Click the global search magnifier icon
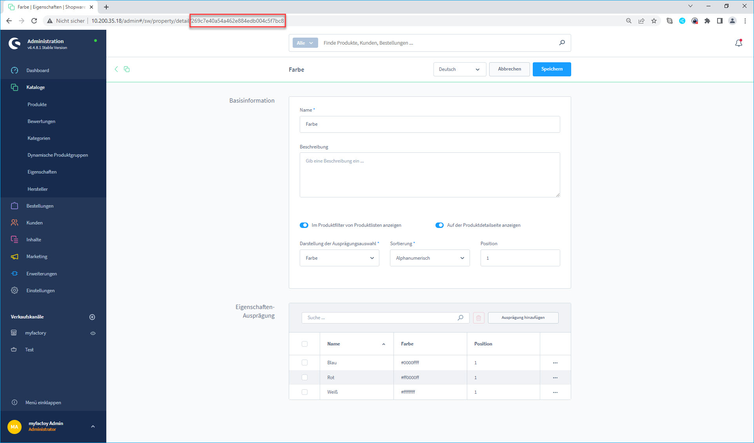The height and width of the screenshot is (443, 754). pos(562,43)
